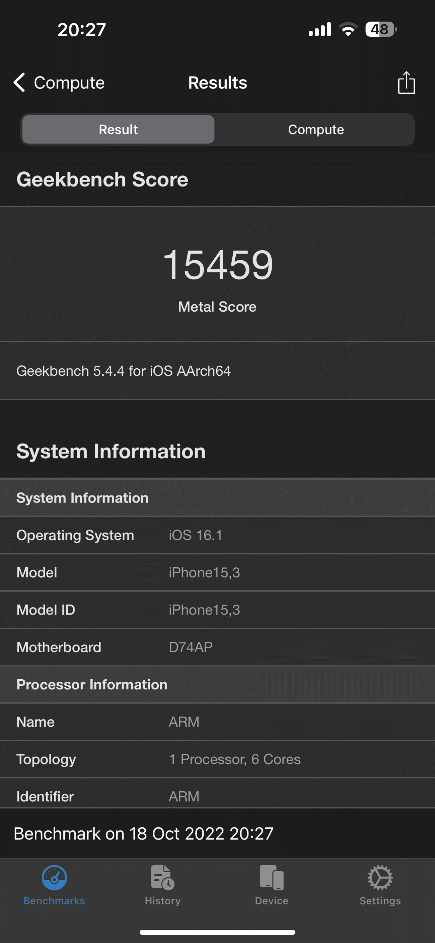Screen dimensions: 435x943
Task: Tap the battery indicator in the status bar
Action: [381, 29]
